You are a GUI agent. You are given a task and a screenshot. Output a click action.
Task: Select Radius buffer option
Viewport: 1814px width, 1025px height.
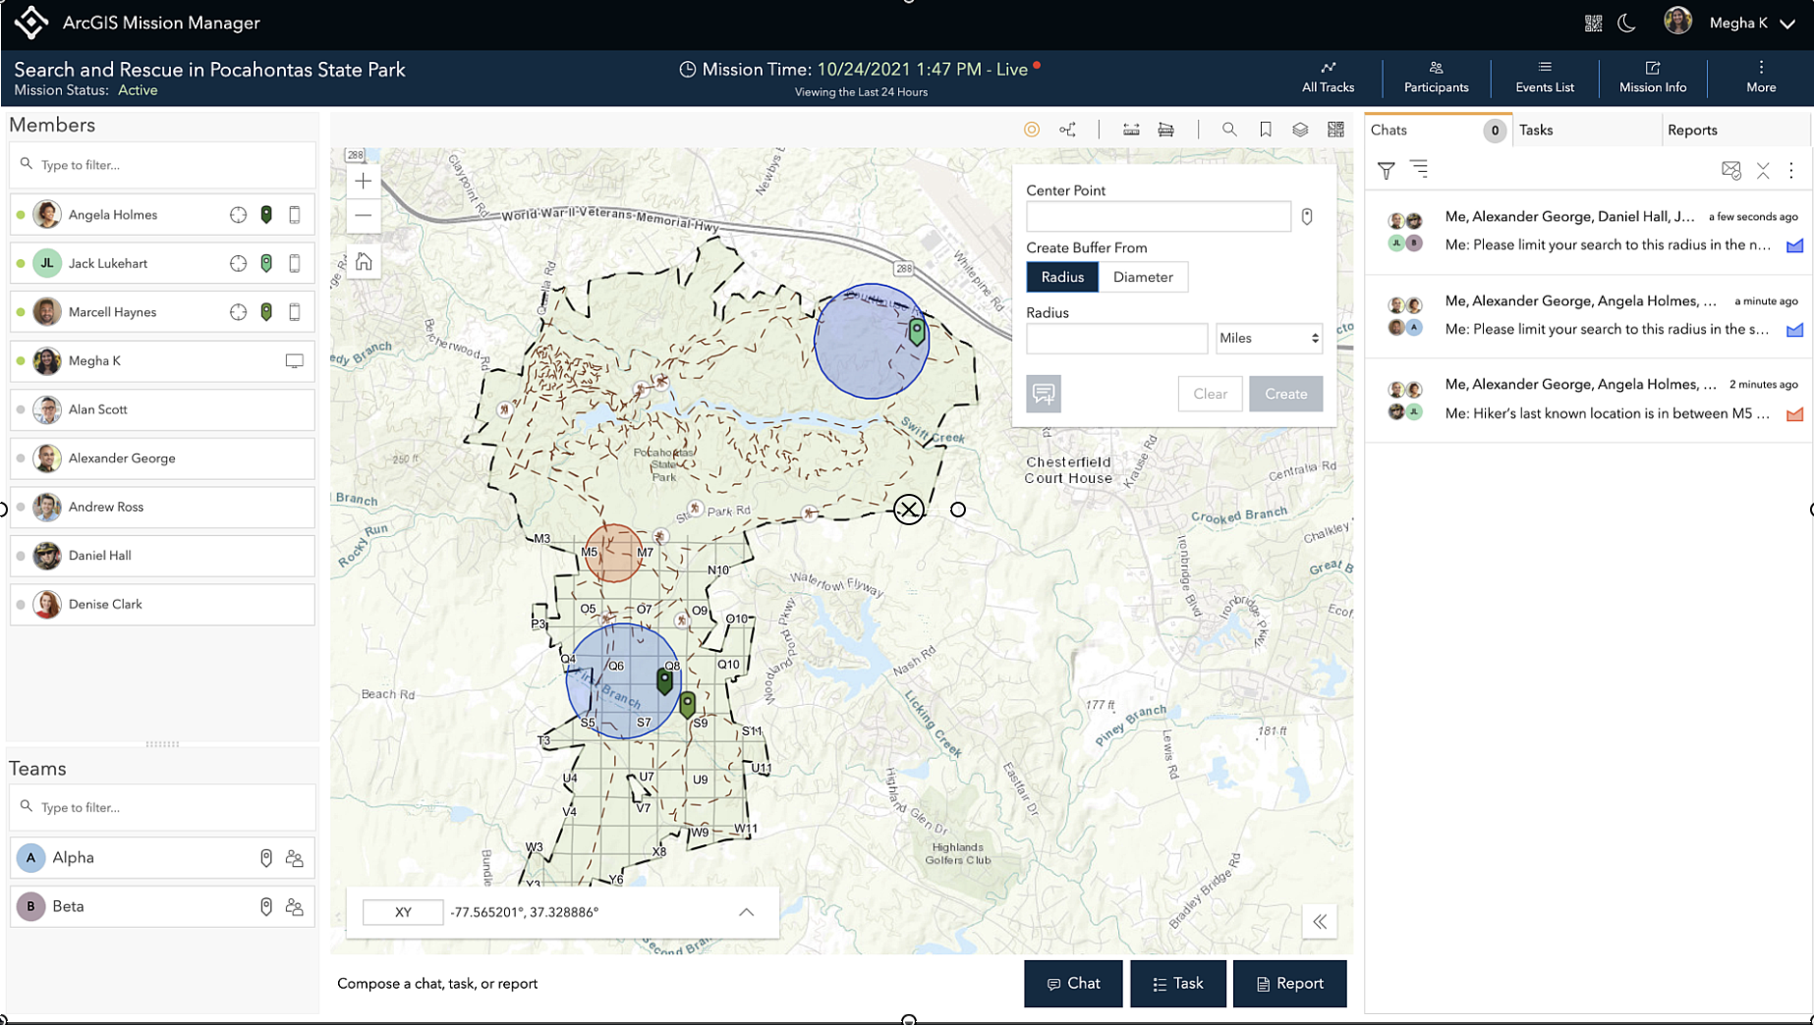point(1062,277)
